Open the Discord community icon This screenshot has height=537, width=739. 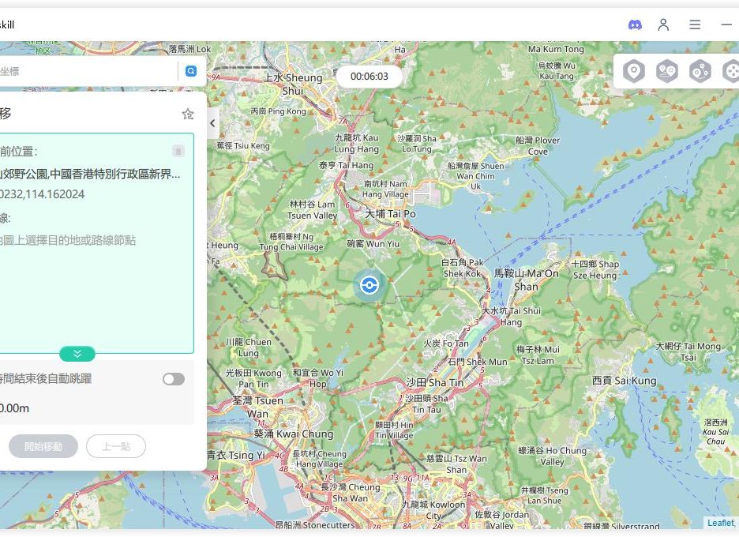click(x=635, y=24)
